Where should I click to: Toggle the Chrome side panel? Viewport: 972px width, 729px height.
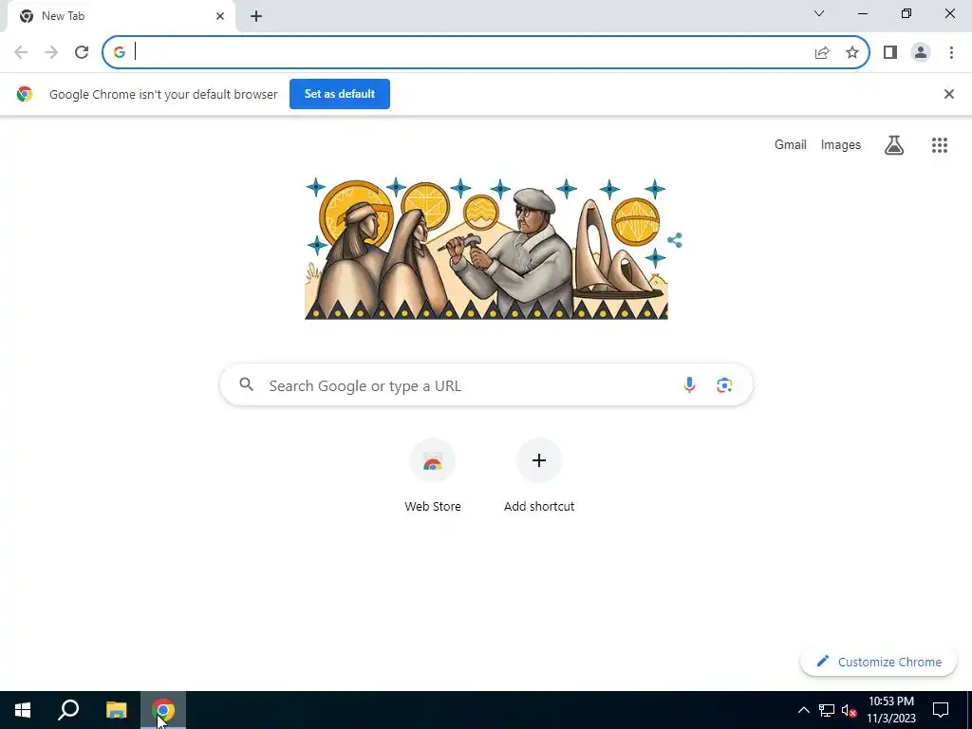890,52
